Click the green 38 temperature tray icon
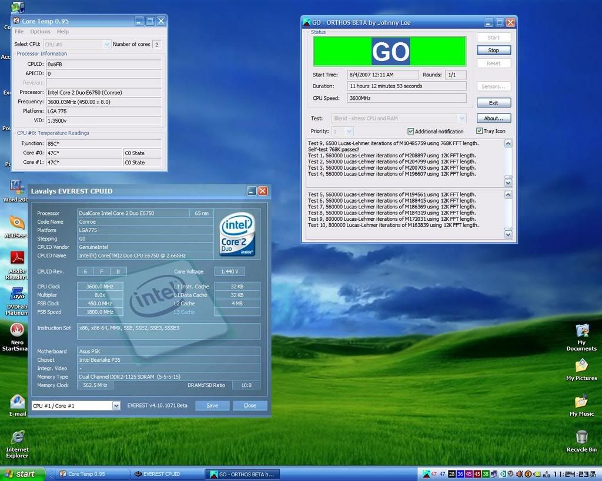The image size is (602, 481). [x=486, y=474]
